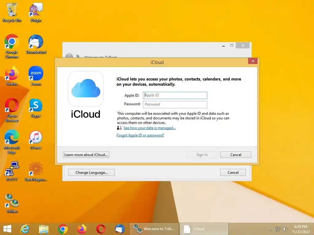Select the Zoom desktop shortcut
The width and height of the screenshot is (314, 235).
click(x=36, y=76)
